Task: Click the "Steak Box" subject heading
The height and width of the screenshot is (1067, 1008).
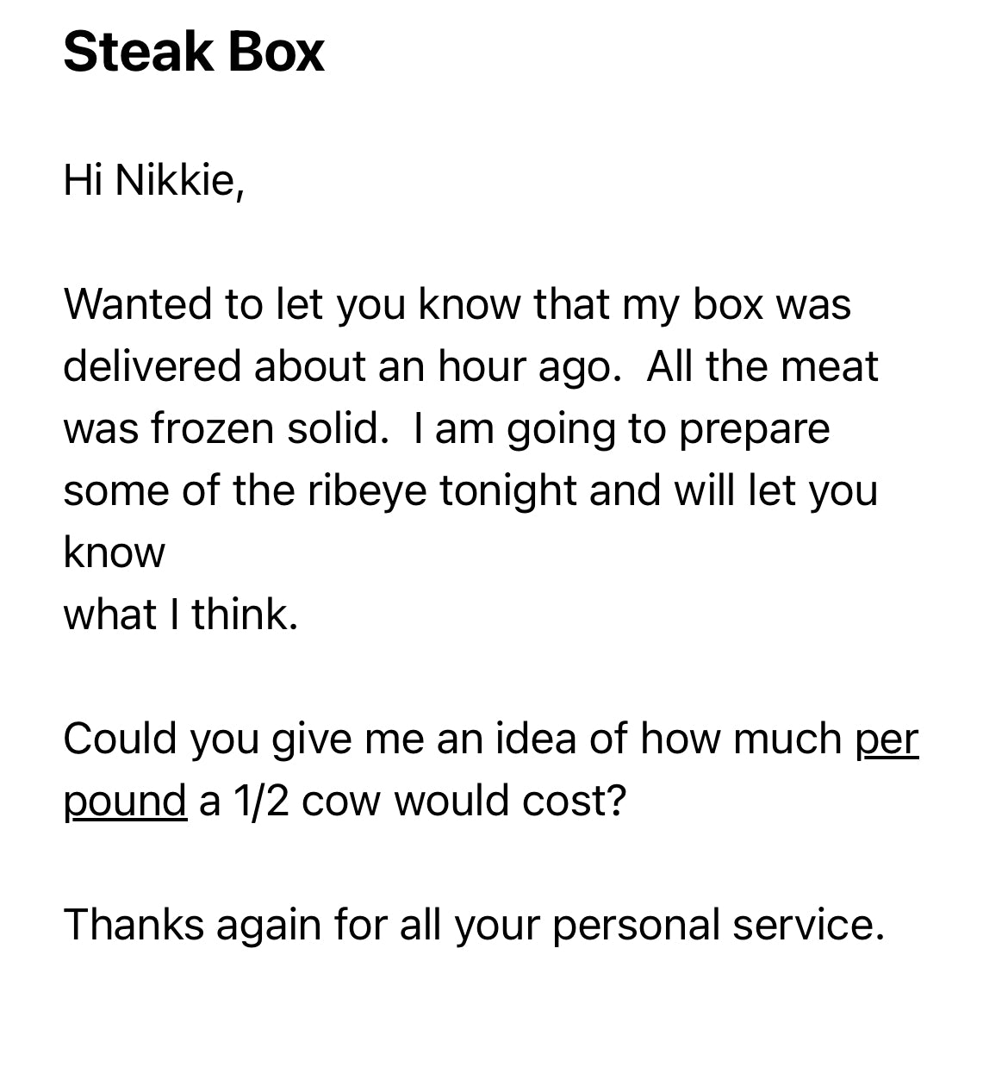Action: [x=194, y=52]
